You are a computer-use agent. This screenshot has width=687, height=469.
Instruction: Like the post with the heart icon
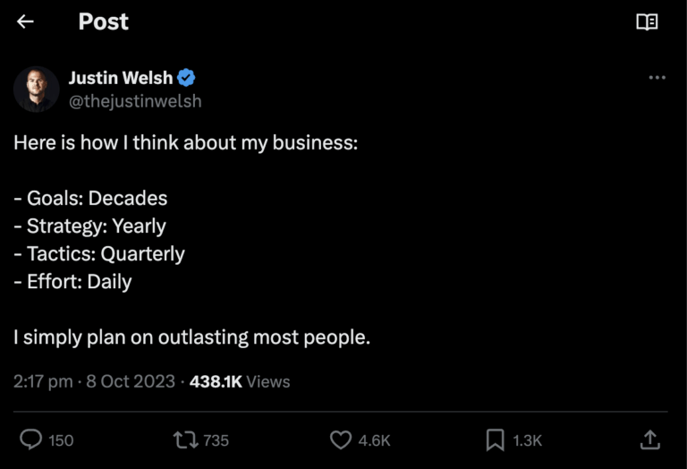tap(341, 439)
